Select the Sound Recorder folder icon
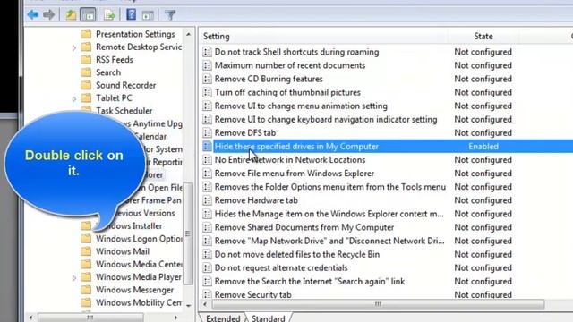The width and height of the screenshot is (573, 322). 86,85
